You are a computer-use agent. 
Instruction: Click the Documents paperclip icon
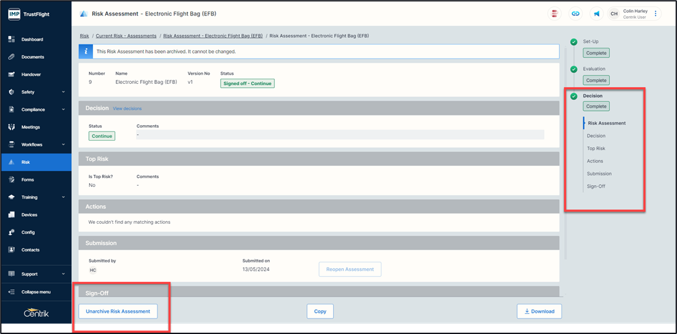[11, 57]
